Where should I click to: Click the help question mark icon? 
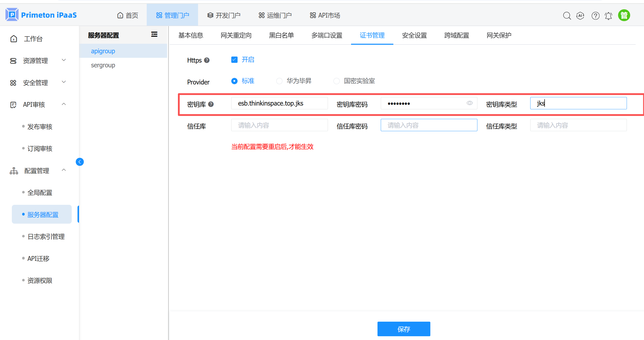click(x=595, y=16)
